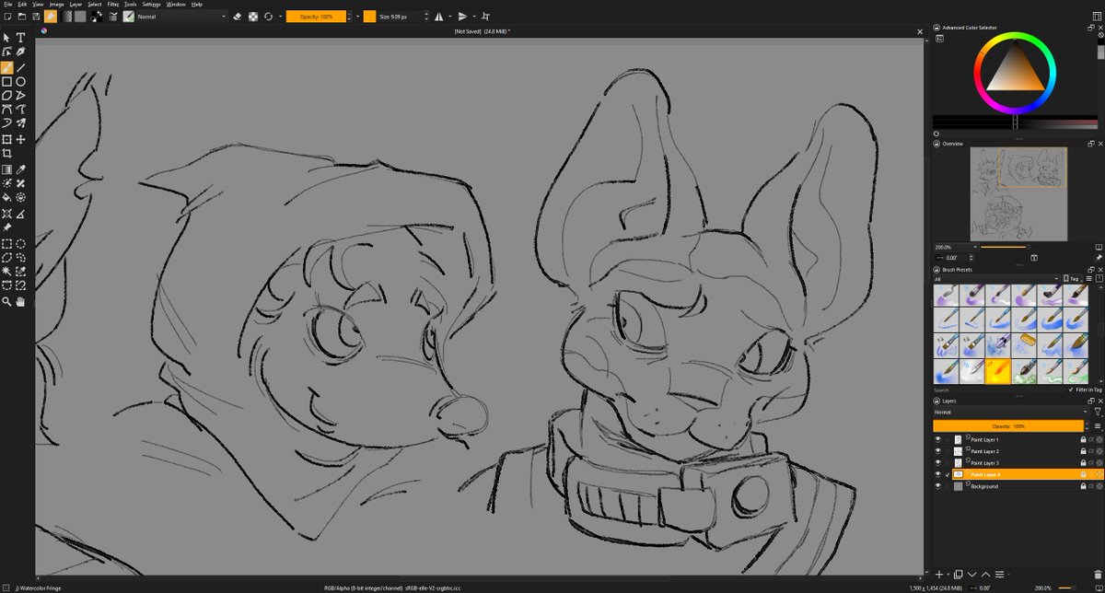Select the Calligraphy tool

pos(20,52)
